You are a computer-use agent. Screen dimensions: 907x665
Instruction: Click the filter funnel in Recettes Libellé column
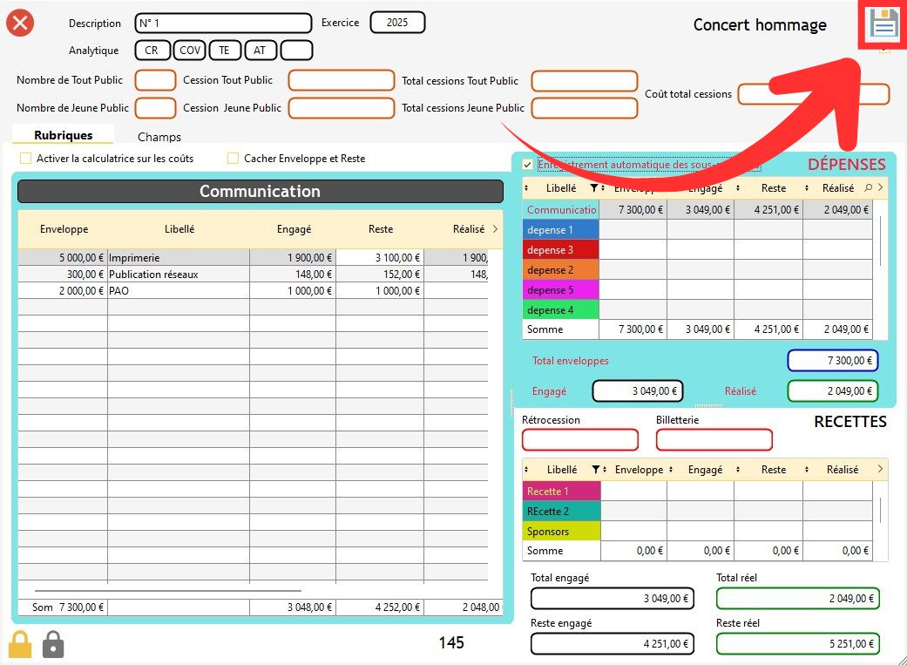(596, 470)
